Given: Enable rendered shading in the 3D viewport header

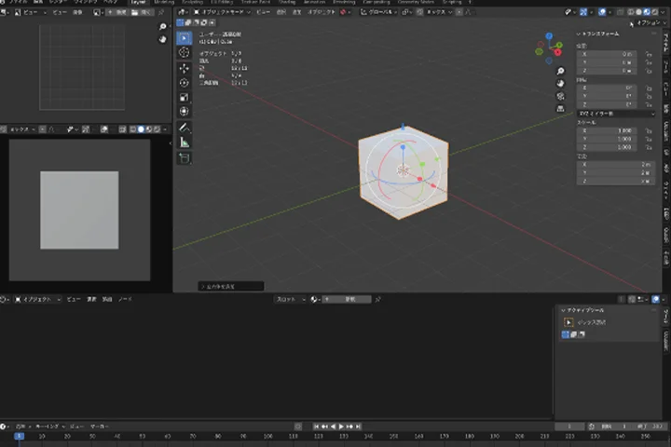Looking at the screenshot, I should click(x=655, y=12).
